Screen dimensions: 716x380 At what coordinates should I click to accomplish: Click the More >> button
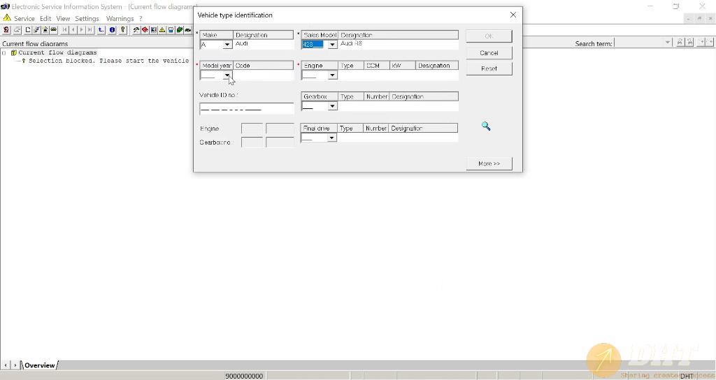coord(489,163)
